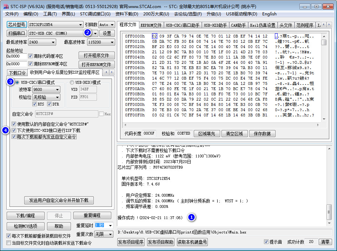The height and width of the screenshot is (251, 337).
Task: Click the 自定义命令 @STCISP# input field
Action: [67, 114]
